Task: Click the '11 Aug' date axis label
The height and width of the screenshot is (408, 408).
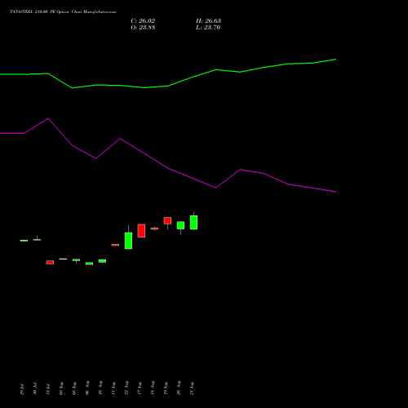Action: 113,388
